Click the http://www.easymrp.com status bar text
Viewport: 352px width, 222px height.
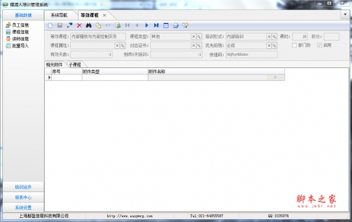(x=130, y=216)
